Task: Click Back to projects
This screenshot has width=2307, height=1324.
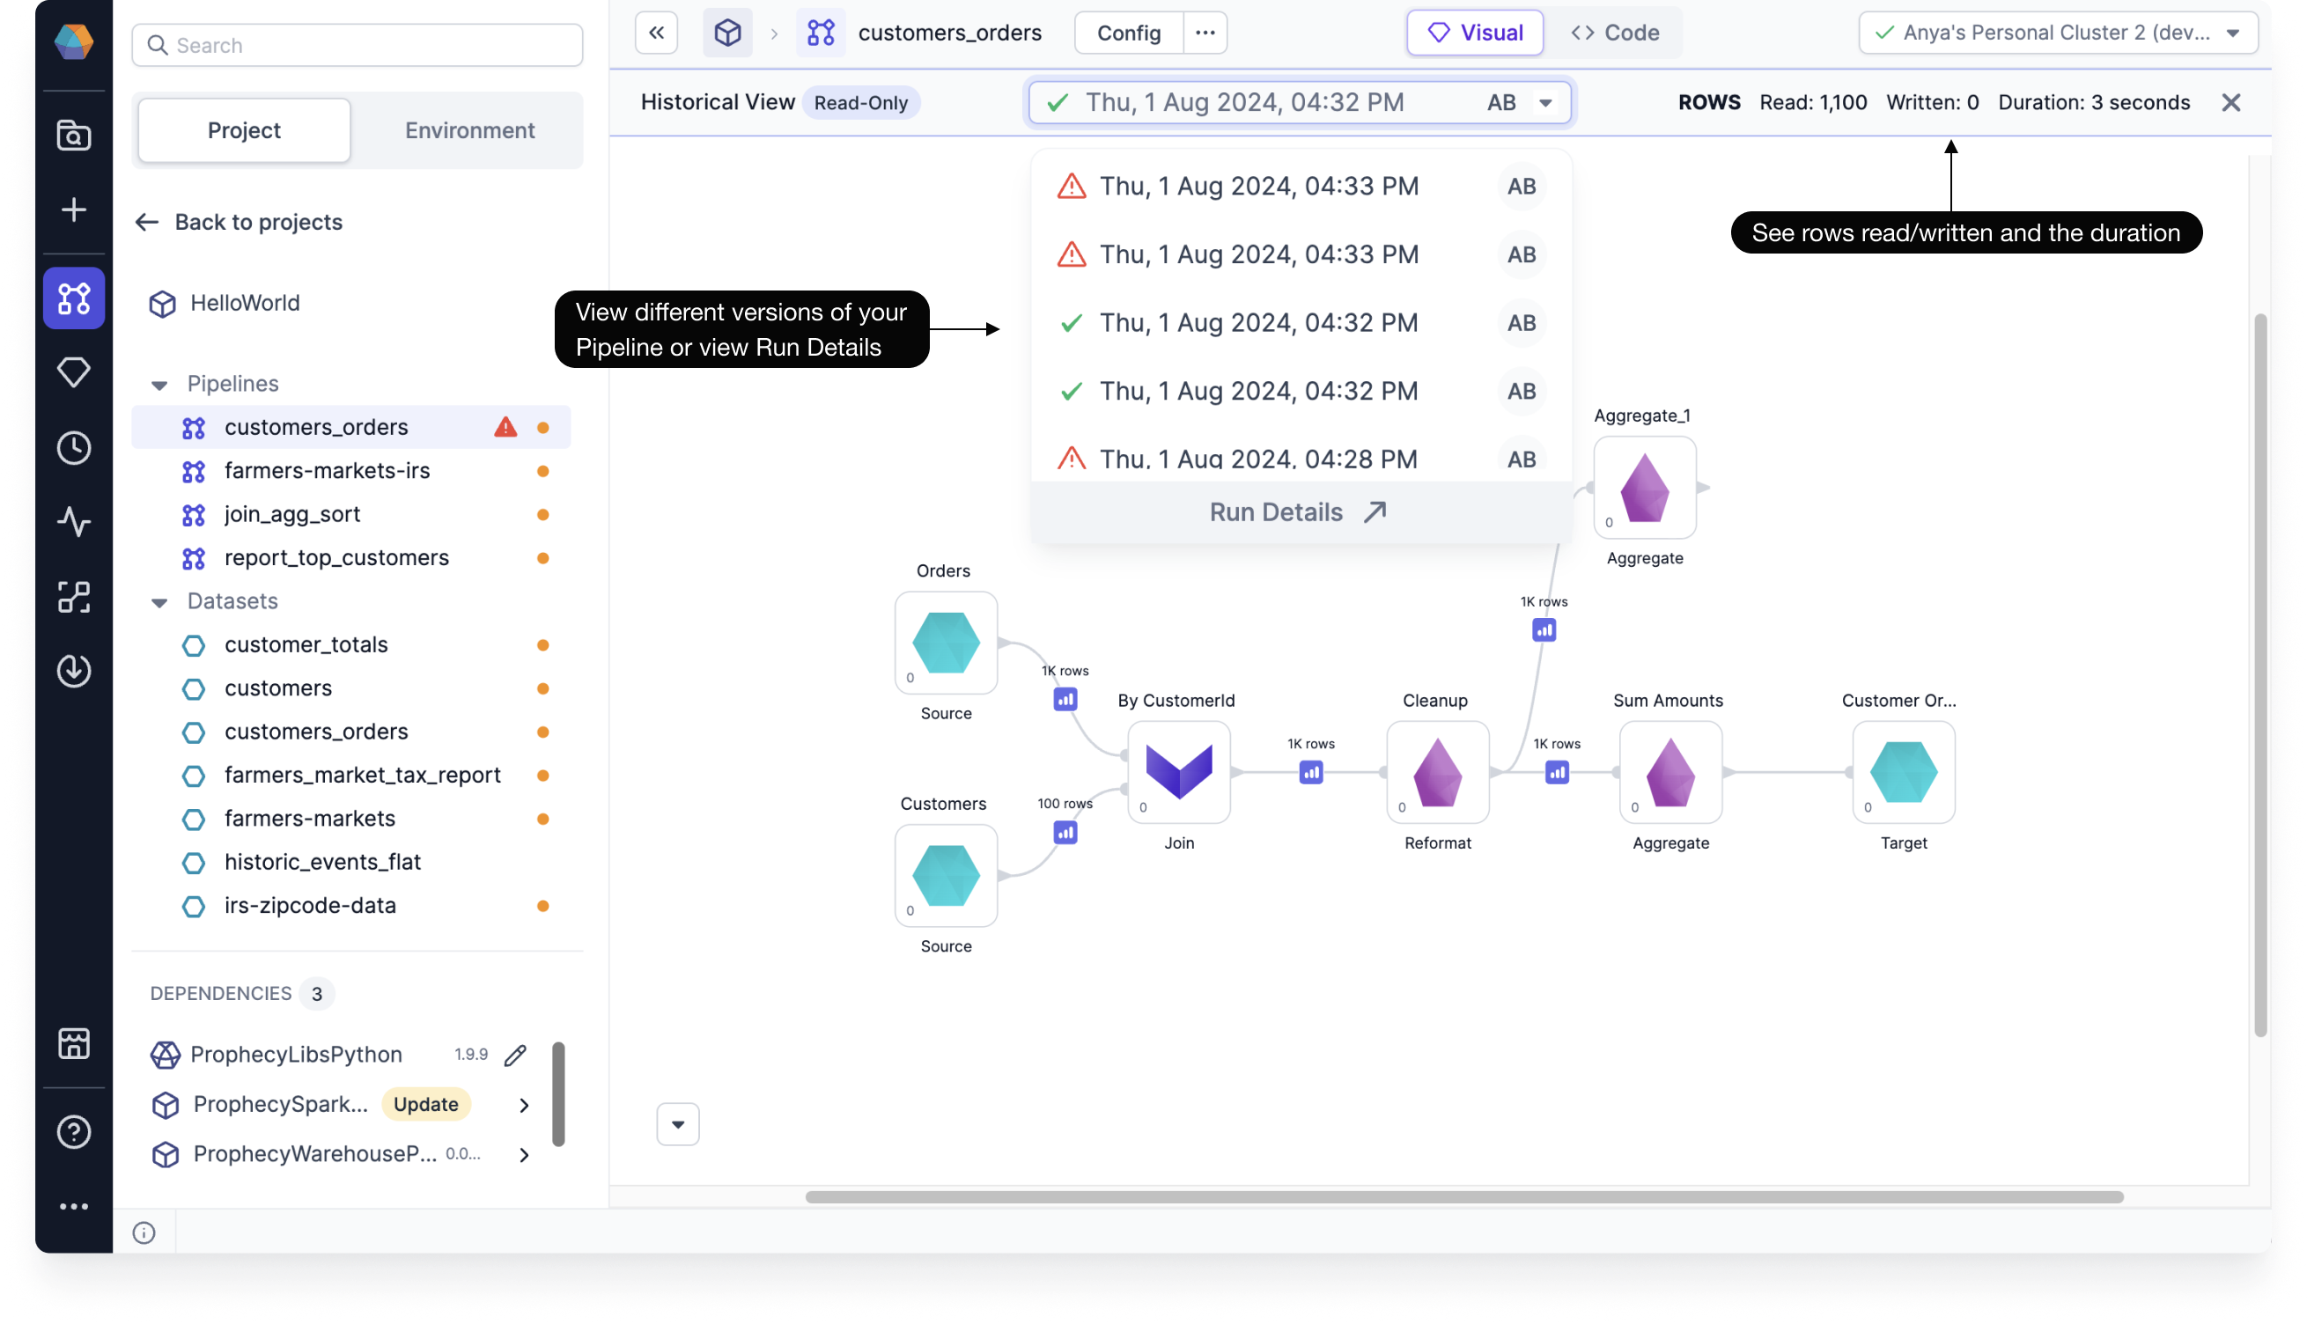Action: pyautogui.click(x=239, y=222)
